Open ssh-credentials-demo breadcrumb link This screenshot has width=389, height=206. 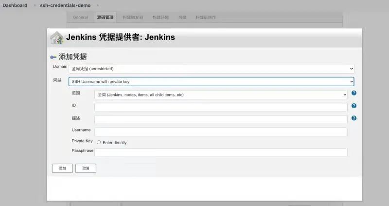tap(65, 5)
